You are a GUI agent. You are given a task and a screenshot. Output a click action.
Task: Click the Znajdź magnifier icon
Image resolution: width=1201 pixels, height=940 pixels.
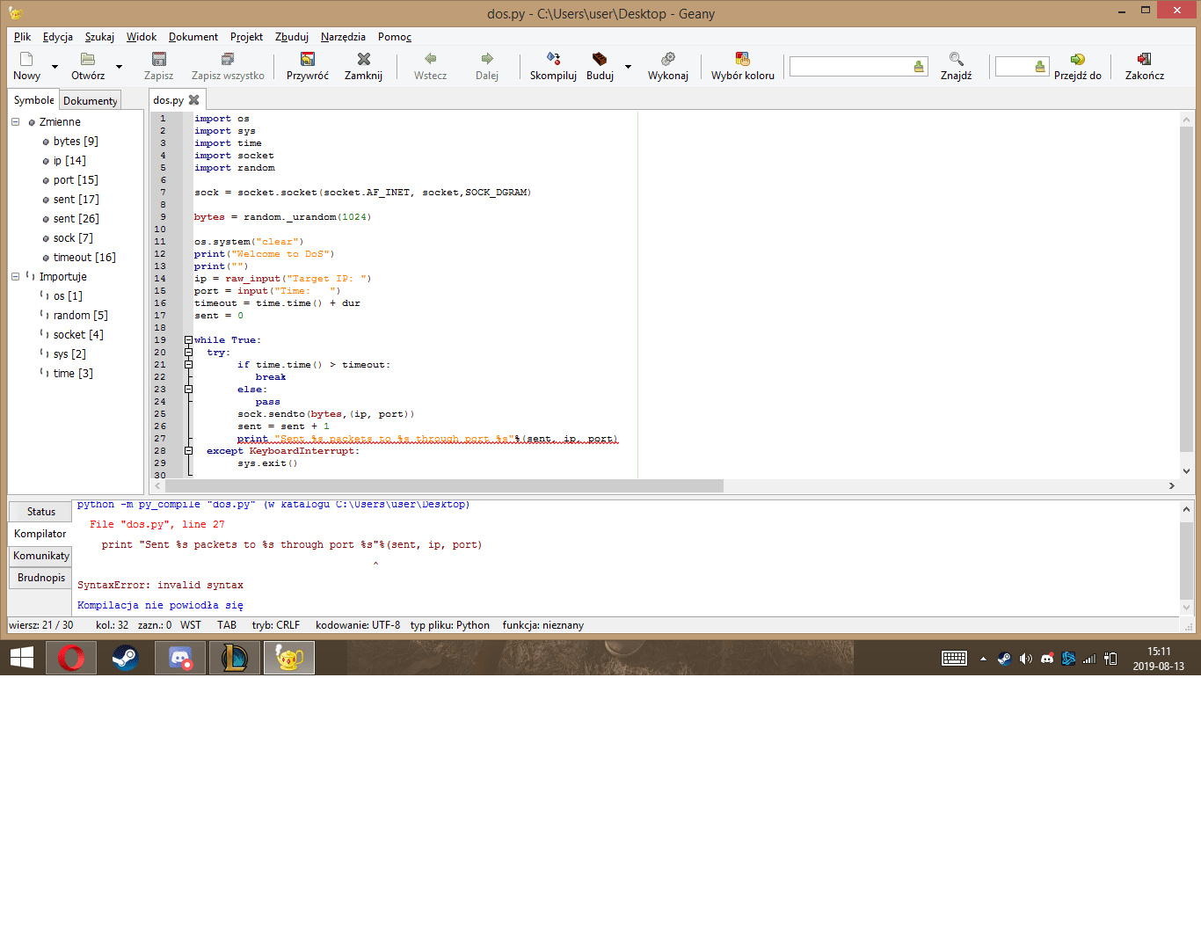(x=957, y=59)
